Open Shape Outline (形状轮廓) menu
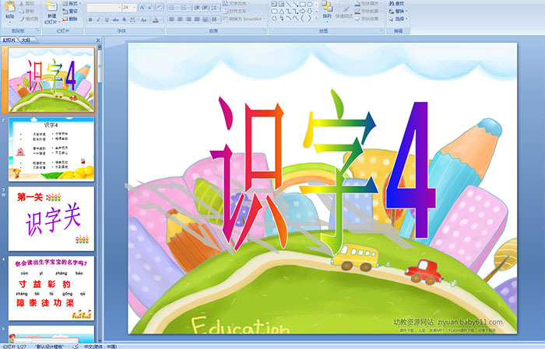The width and height of the screenshot is (545, 349). (368, 11)
